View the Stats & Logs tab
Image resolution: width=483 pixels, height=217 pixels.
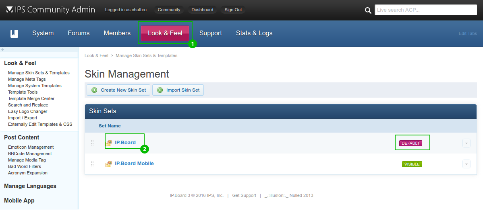(x=254, y=33)
